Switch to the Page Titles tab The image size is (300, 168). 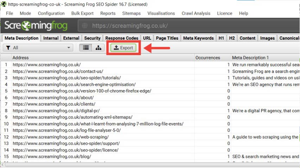(167, 38)
